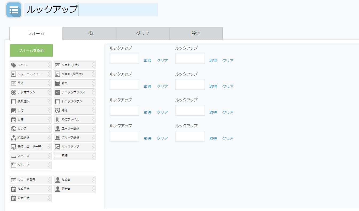
Task: Switch to the 一覧 tab
Action: point(89,33)
